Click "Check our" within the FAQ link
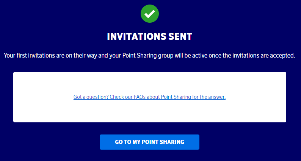 [121, 97]
